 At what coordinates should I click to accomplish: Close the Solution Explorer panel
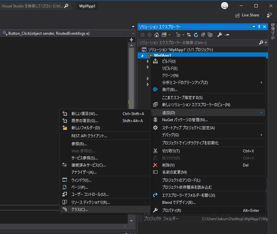(264, 27)
